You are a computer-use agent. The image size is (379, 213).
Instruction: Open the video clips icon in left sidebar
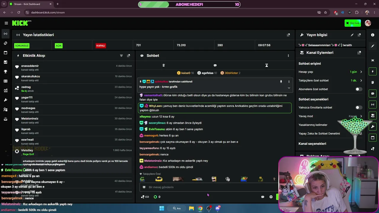coord(5,81)
